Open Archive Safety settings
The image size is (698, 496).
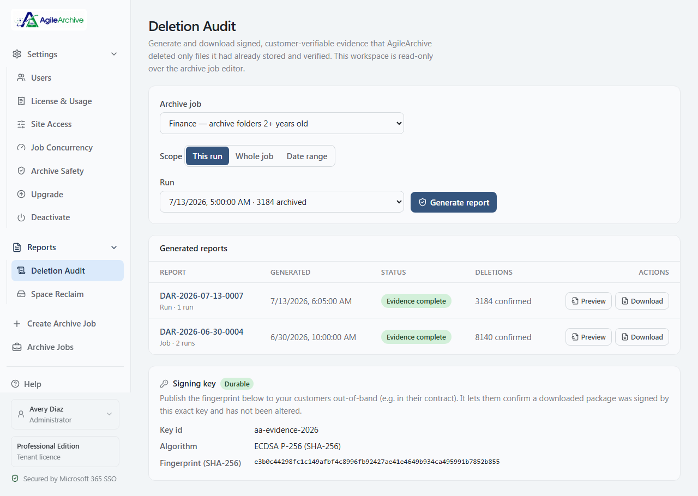pyautogui.click(x=68, y=171)
